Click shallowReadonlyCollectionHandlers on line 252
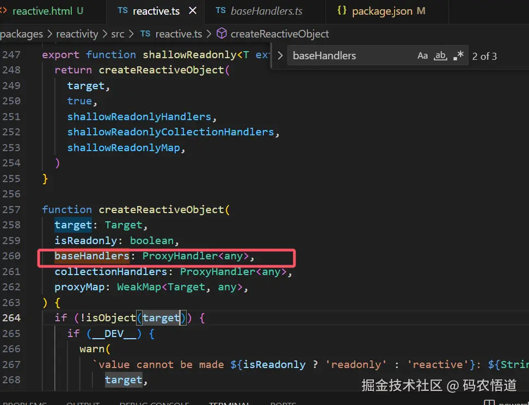Viewport: 529px width, 405px height. (x=170, y=132)
